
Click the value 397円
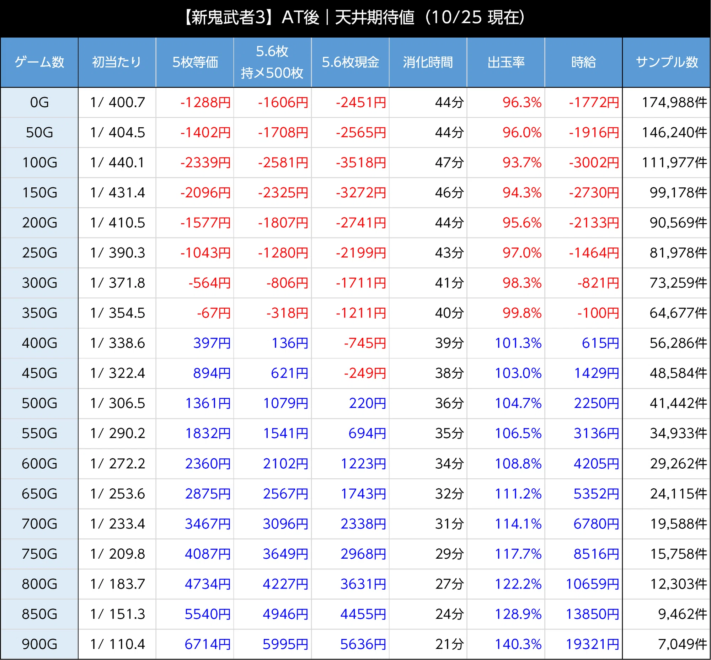pyautogui.click(x=212, y=343)
